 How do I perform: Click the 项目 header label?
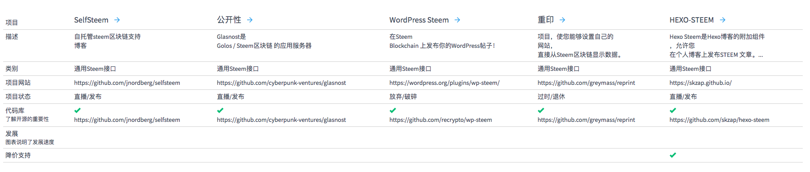(x=12, y=23)
